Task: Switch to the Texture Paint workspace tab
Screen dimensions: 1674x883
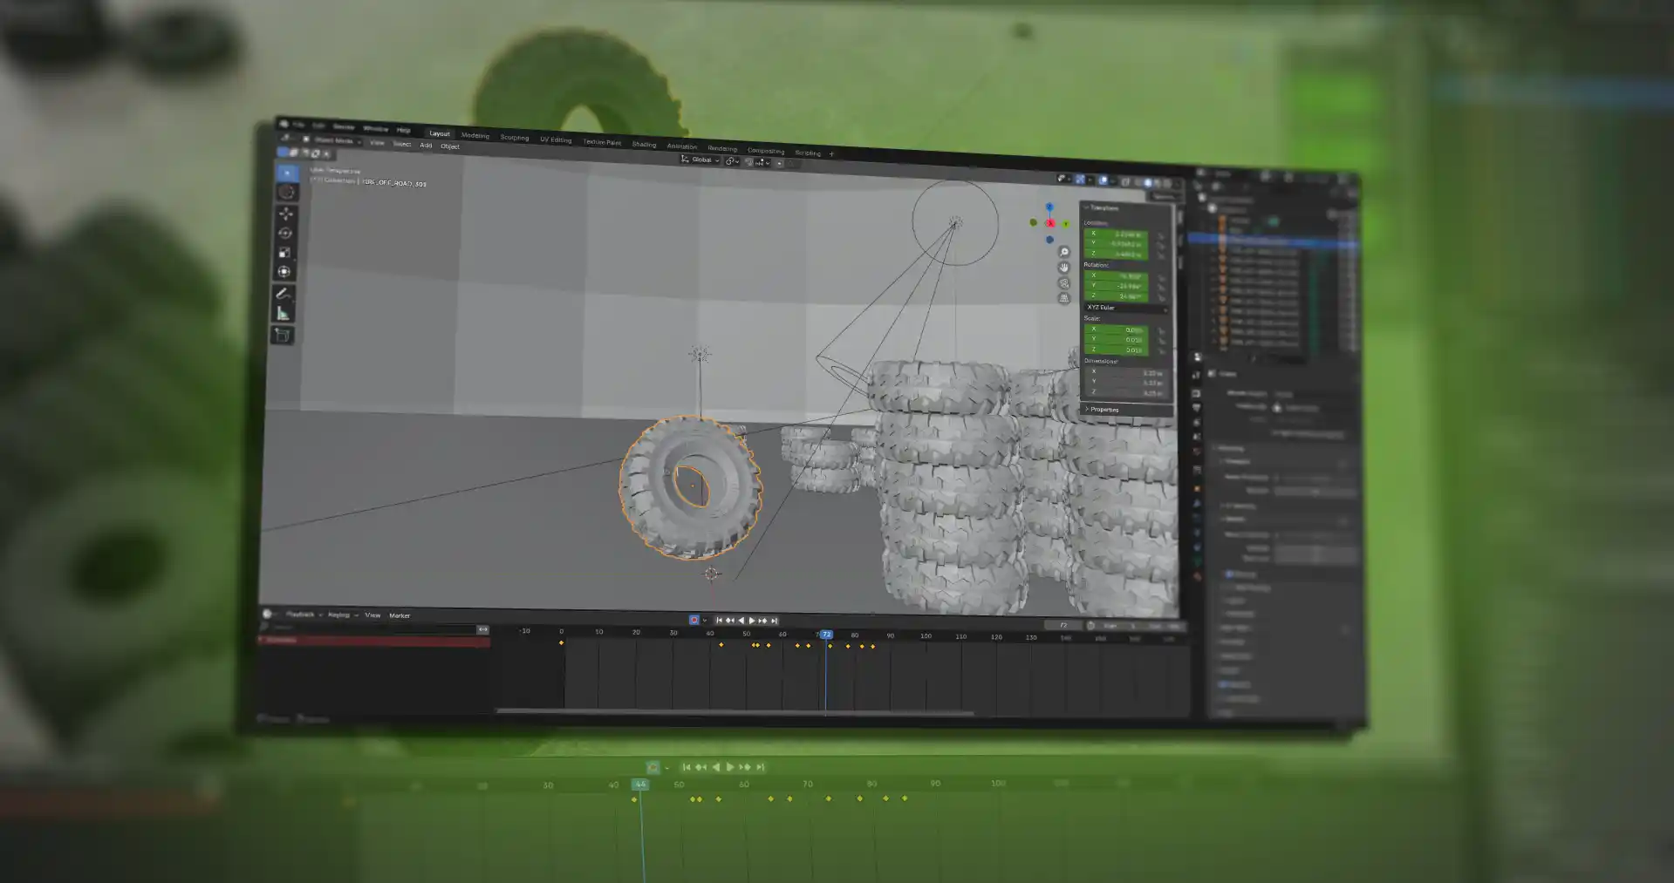Action: (x=602, y=142)
